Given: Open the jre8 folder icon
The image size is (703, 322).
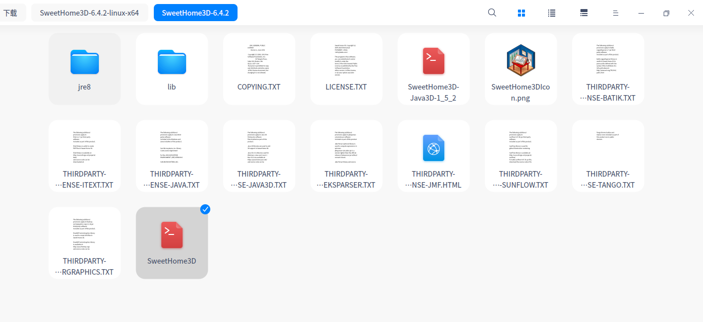Looking at the screenshot, I should click(x=85, y=62).
